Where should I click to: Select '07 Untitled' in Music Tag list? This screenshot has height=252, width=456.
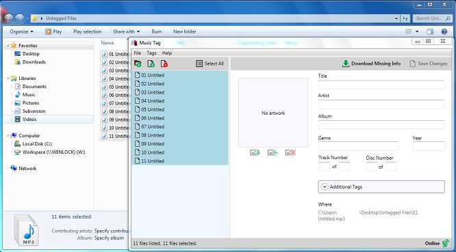click(180, 127)
